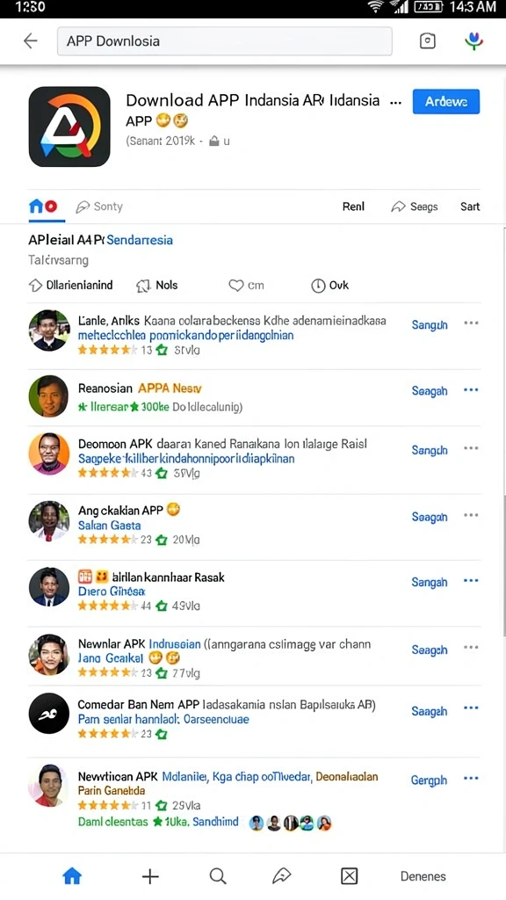
Task: Open the app logo thumbnail
Action: click(69, 127)
